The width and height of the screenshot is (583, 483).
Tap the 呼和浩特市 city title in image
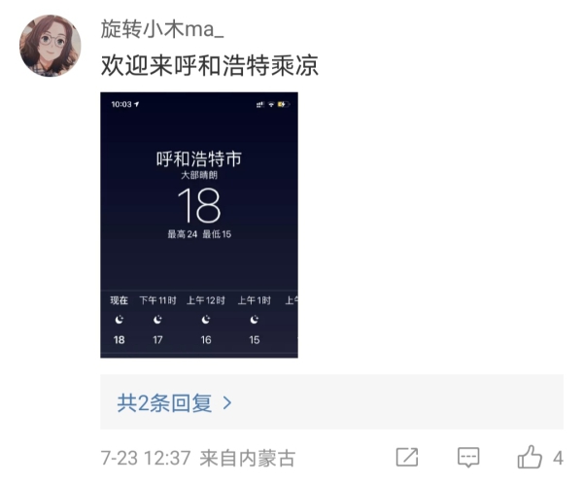[x=199, y=158]
